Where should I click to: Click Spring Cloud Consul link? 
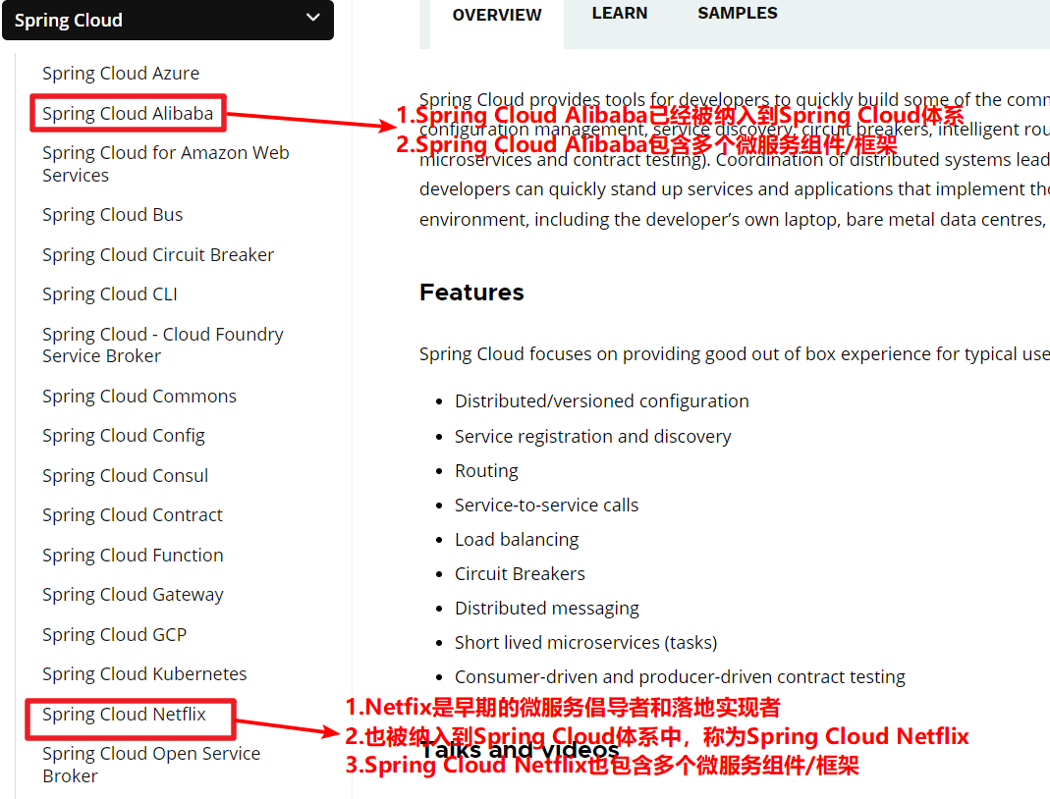click(x=125, y=476)
